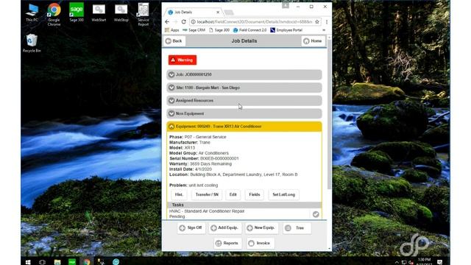Open Google Chrome desktop shortcut
The width and height of the screenshot is (471, 265).
[54, 14]
